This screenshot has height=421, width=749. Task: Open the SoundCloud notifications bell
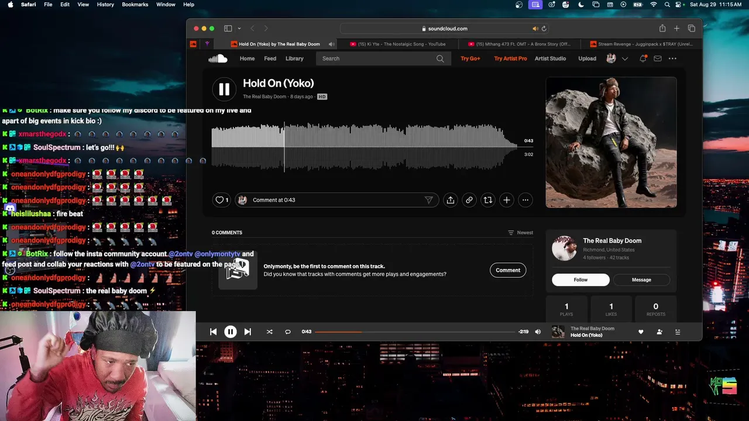[x=643, y=58]
